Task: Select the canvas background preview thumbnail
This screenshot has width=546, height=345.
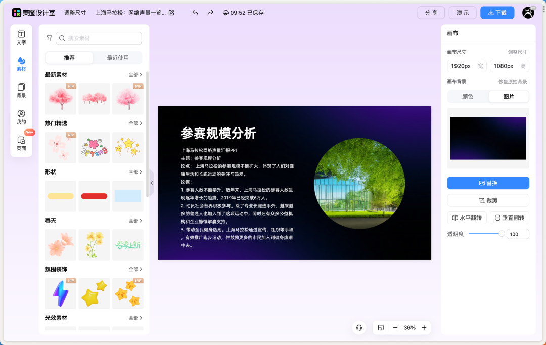Action: click(x=488, y=138)
